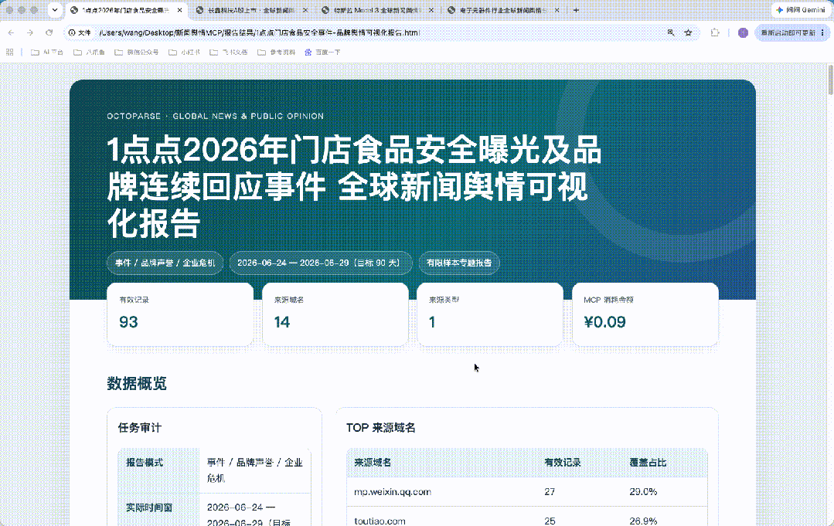The height and width of the screenshot is (526, 834).
Task: Click the mp.weixin.qq.com table cell
Action: pos(393,492)
